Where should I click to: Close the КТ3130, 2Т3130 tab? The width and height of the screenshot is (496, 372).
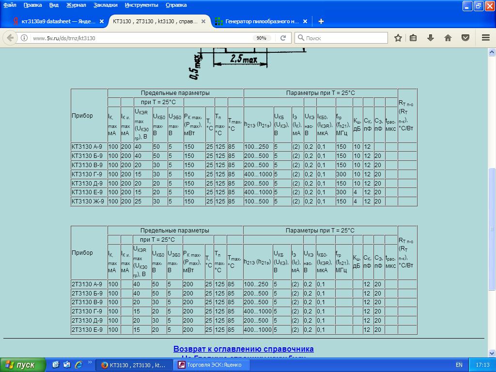point(203,21)
